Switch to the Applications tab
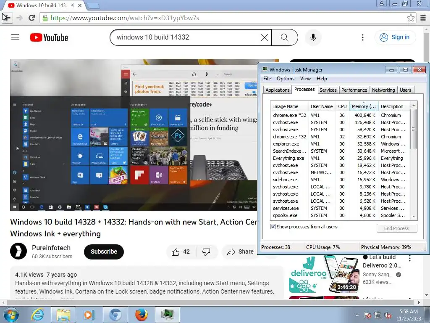Screen dimensions: 430x323 pos(277,90)
